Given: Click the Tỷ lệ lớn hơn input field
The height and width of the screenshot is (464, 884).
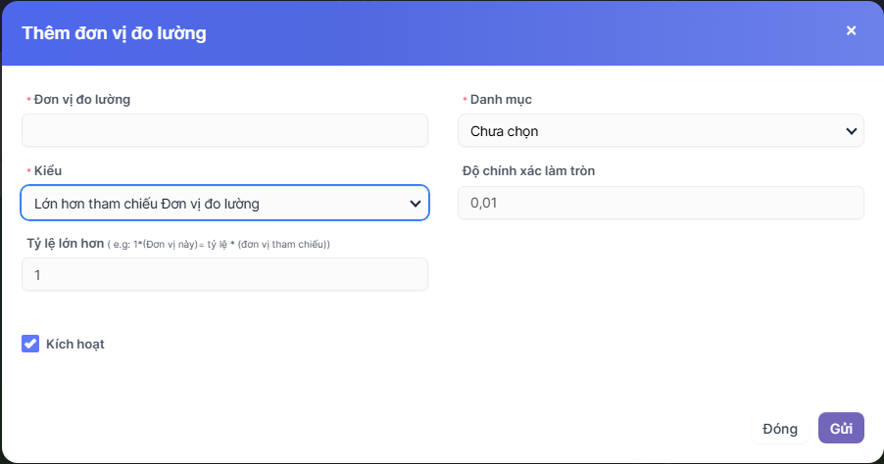Looking at the screenshot, I should [x=224, y=275].
